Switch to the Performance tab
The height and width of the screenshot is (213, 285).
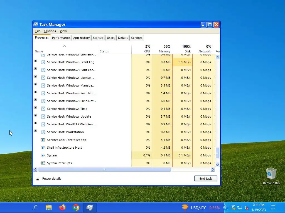61,38
